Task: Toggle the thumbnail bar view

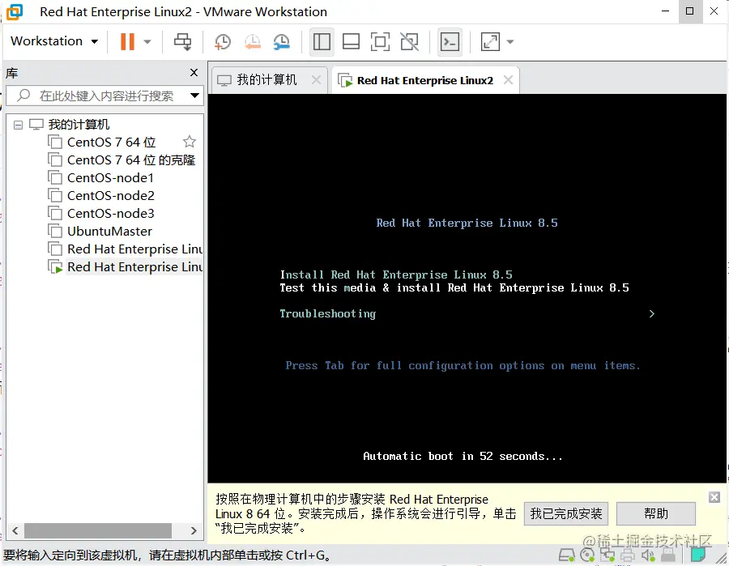Action: tap(351, 41)
